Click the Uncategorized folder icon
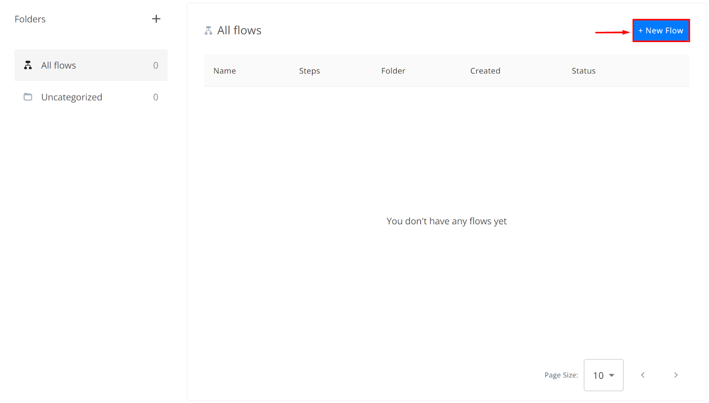The width and height of the screenshot is (709, 403). point(28,96)
